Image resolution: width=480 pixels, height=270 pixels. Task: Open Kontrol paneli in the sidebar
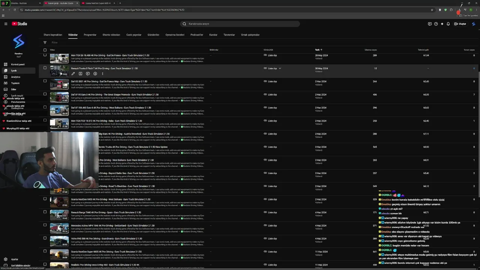(18, 64)
